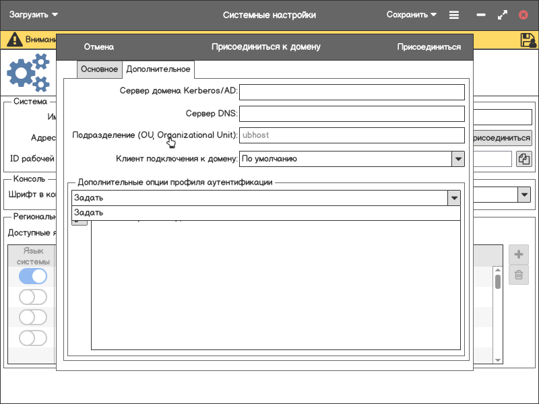The width and height of the screenshot is (539, 404).
Task: Click the blue gears settings icon
Action: [28, 73]
